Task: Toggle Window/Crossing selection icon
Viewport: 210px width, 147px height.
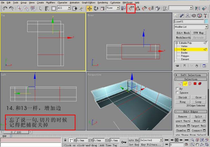Action: point(75,8)
